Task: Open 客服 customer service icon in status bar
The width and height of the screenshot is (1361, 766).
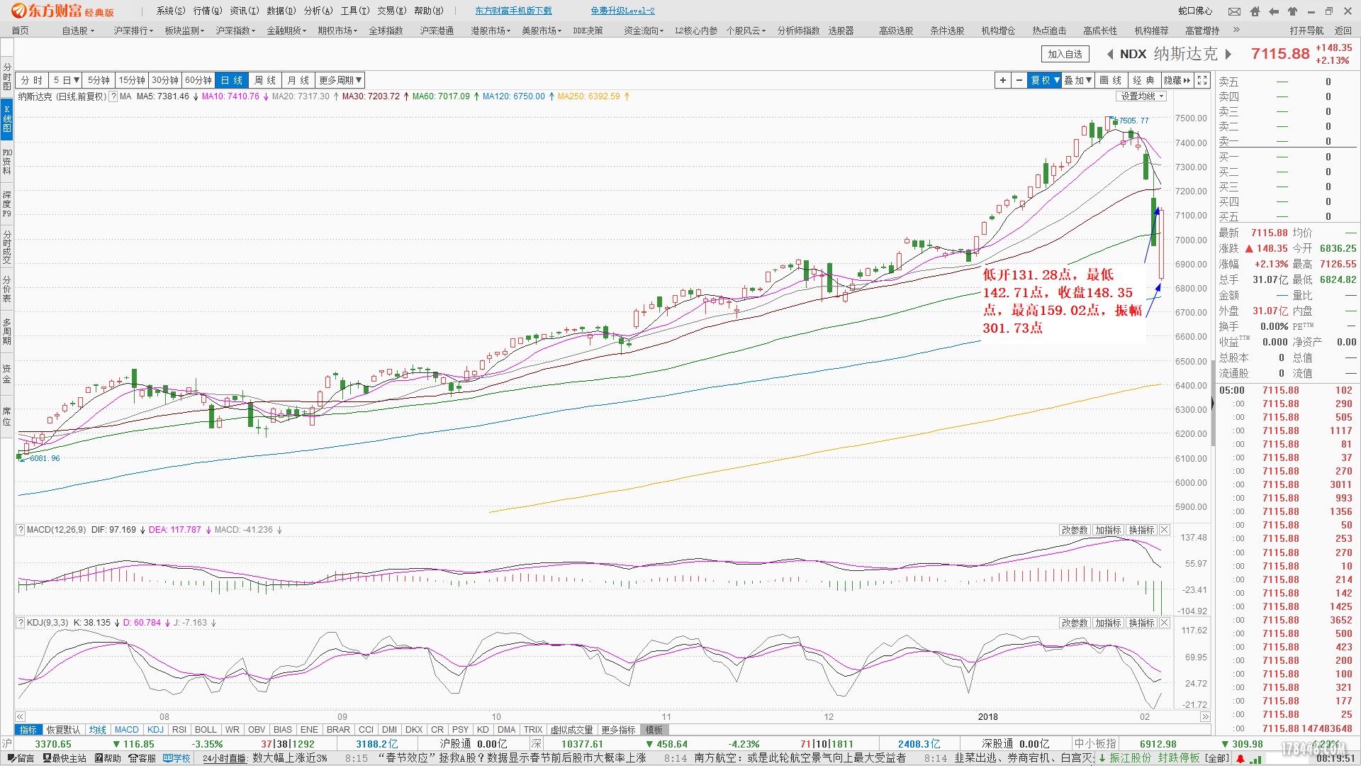Action: tap(142, 758)
